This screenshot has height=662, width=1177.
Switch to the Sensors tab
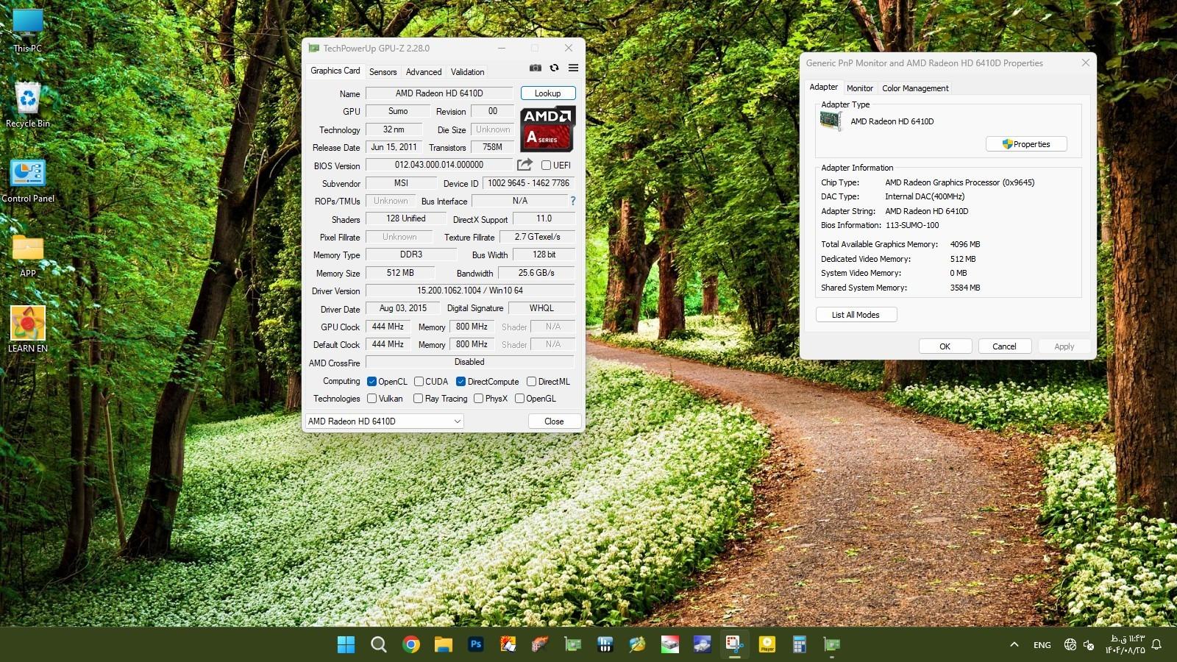[x=383, y=72]
